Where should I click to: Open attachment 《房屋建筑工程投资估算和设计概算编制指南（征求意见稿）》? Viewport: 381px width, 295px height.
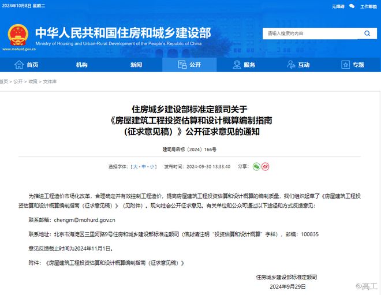click(115, 263)
